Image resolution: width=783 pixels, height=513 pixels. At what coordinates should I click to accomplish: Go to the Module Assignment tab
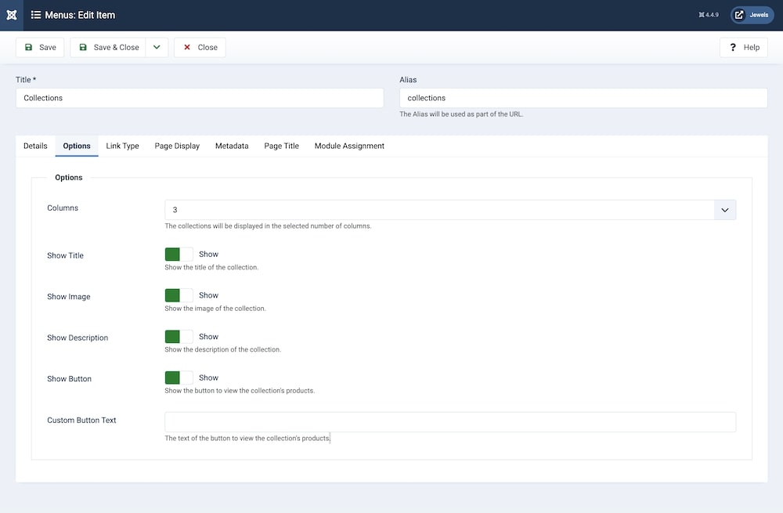pyautogui.click(x=349, y=146)
